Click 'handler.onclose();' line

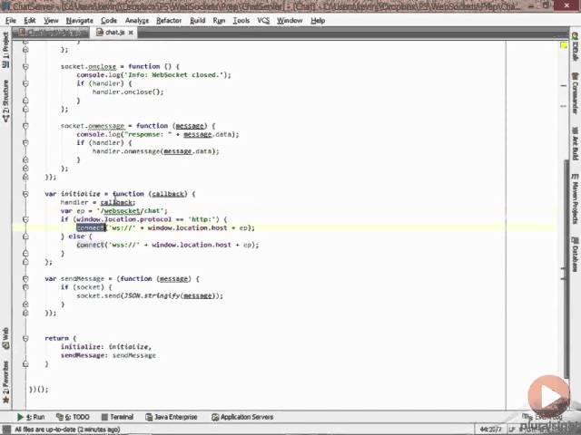[128, 92]
